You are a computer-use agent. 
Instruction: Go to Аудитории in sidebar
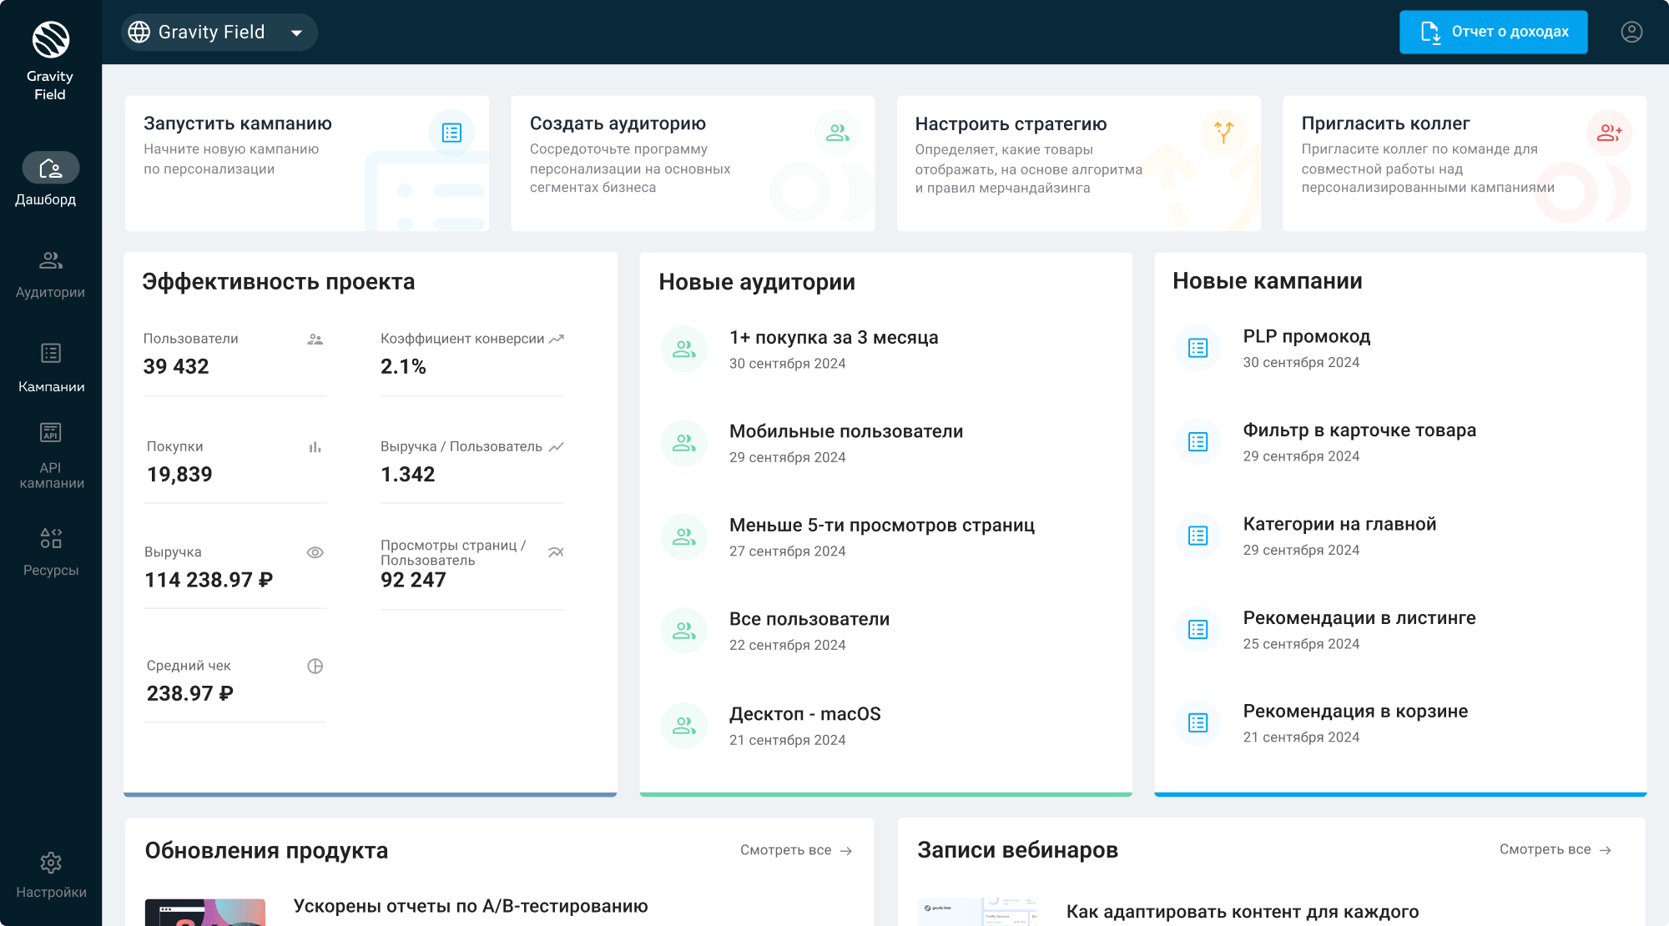pos(51,273)
